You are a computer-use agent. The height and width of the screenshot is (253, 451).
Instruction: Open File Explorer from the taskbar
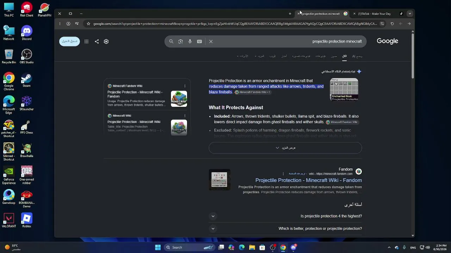[x=252, y=247]
